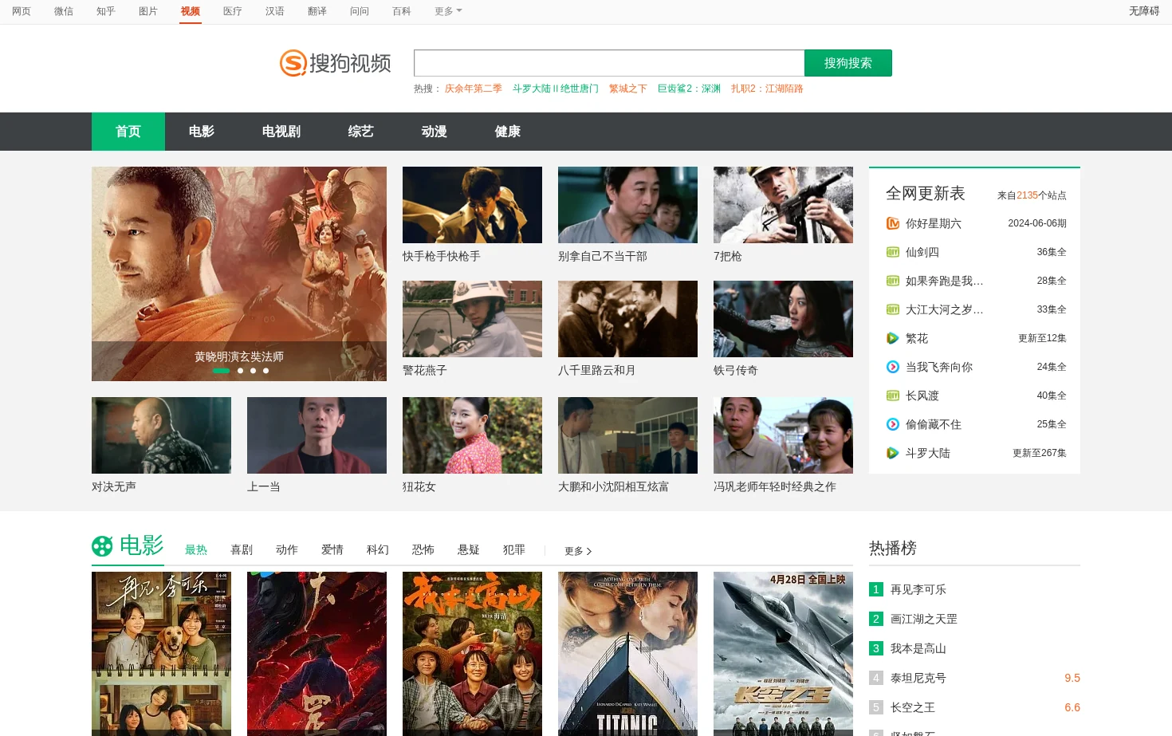
Task: Click hot search 扎职2：江湖陌路
Action: pyautogui.click(x=767, y=89)
